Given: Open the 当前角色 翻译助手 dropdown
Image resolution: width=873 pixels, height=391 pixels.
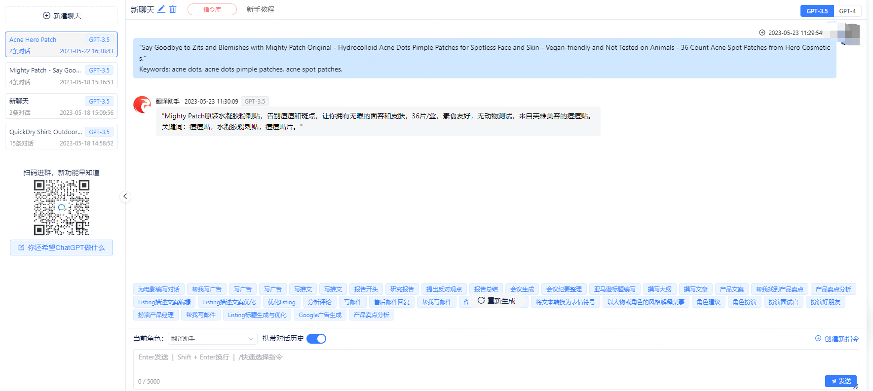Looking at the screenshot, I should [212, 339].
